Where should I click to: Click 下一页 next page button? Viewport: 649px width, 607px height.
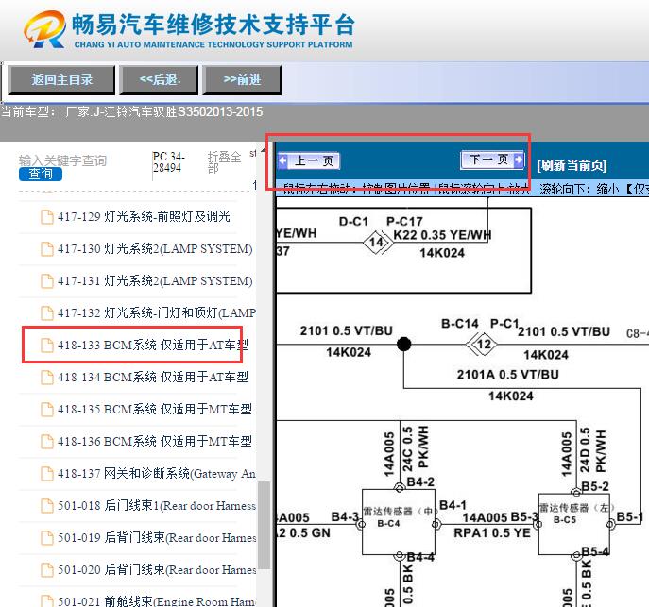click(492, 160)
